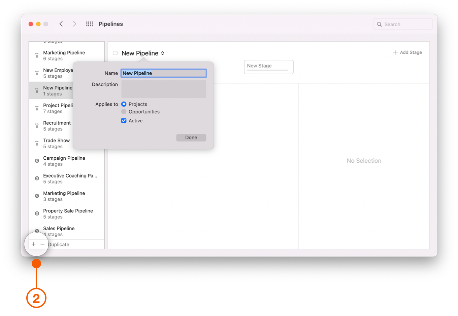Open the New Pipeline title dropdown
Viewport: 458px width, 316px height.
click(x=162, y=53)
